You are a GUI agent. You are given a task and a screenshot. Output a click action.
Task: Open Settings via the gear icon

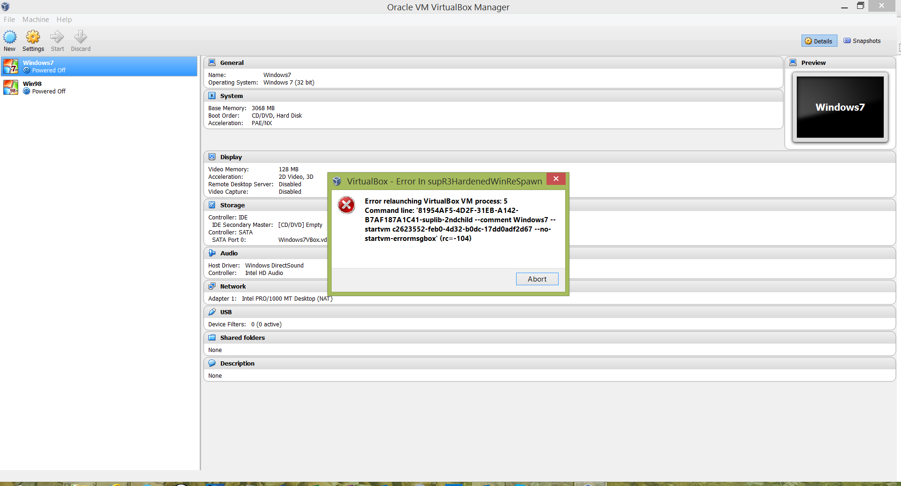click(33, 37)
